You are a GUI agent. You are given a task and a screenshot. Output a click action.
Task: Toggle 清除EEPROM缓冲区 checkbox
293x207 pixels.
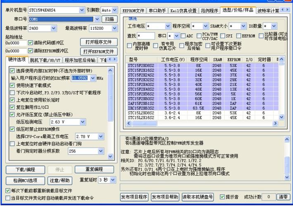point(30,51)
